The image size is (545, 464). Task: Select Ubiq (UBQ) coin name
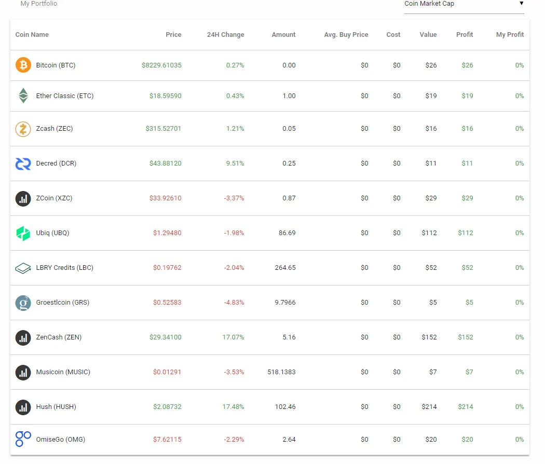(52, 233)
